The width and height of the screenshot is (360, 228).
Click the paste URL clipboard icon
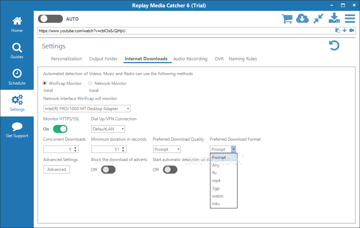pyautogui.click(x=338, y=31)
